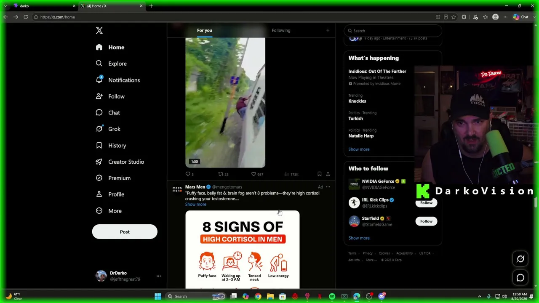Show hidden system tray icons
Viewport: 539px width, 303px height.
point(480,297)
